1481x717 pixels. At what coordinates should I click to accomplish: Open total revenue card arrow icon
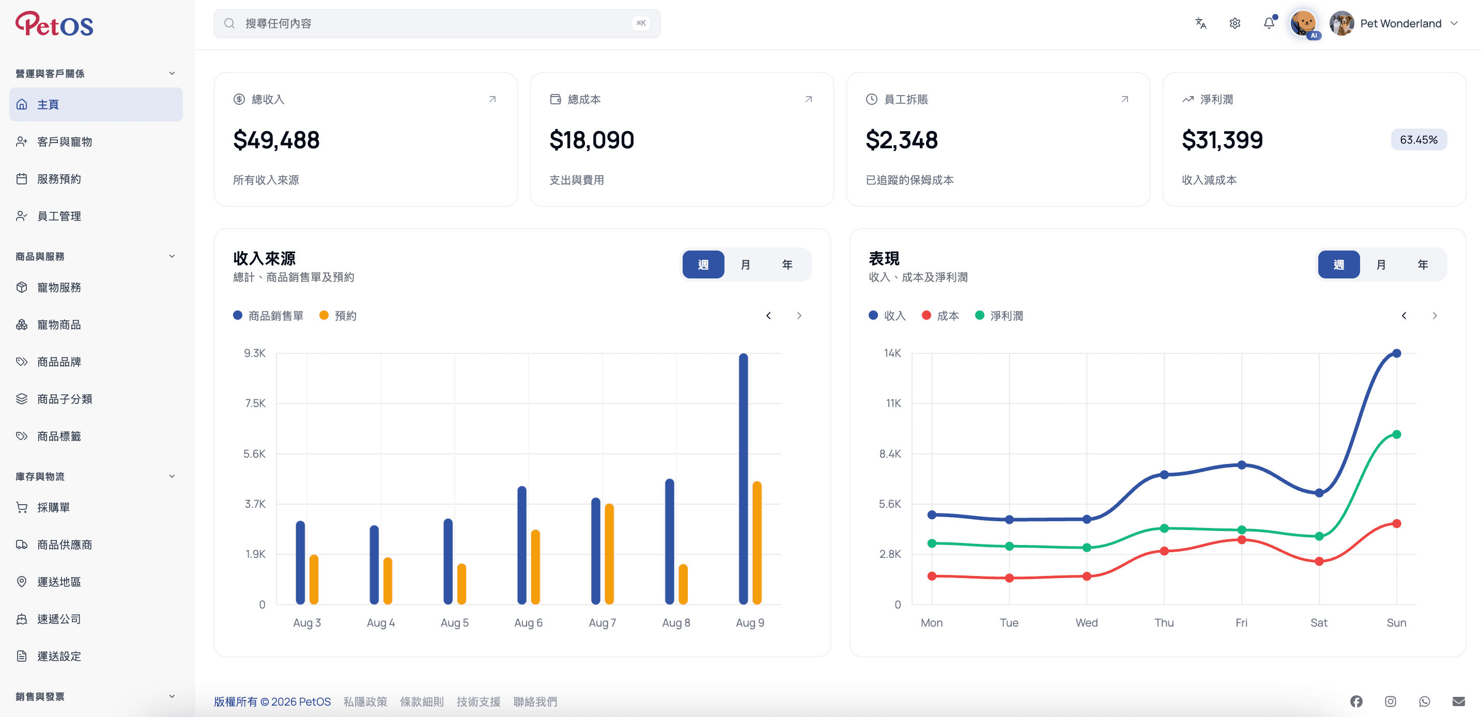[492, 99]
